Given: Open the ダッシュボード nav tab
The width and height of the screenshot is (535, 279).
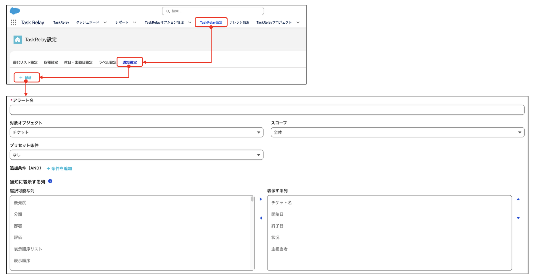Looking at the screenshot, I should 88,22.
